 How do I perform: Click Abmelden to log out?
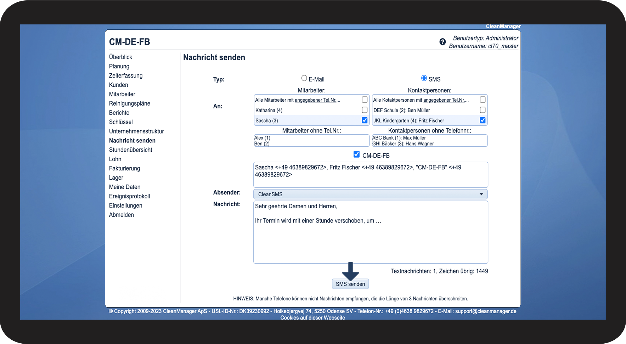coord(122,215)
